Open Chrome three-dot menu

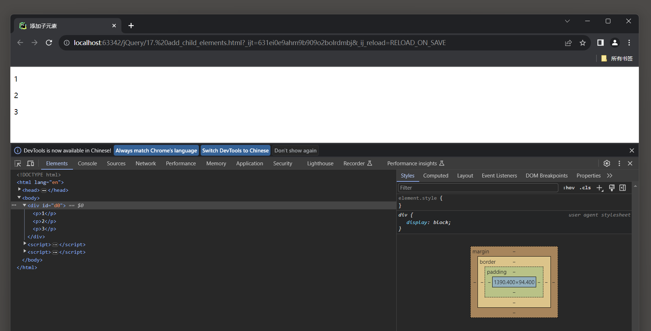click(x=629, y=43)
